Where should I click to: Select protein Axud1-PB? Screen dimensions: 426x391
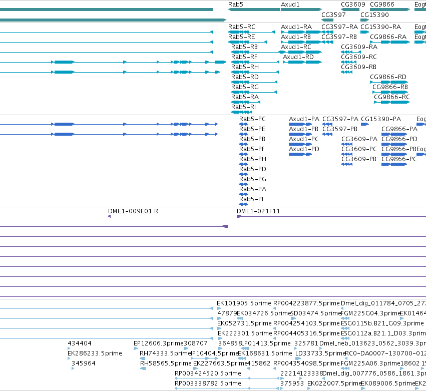(x=303, y=129)
